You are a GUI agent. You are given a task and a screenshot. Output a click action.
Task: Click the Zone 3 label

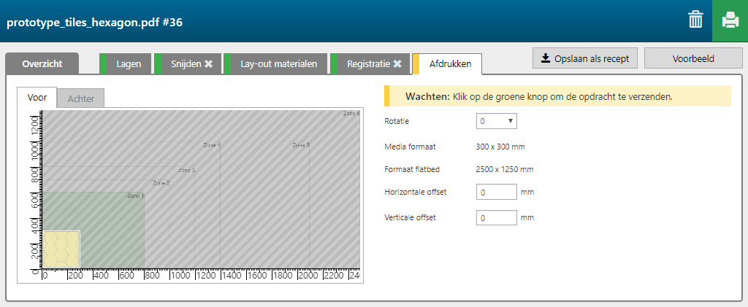pos(186,171)
